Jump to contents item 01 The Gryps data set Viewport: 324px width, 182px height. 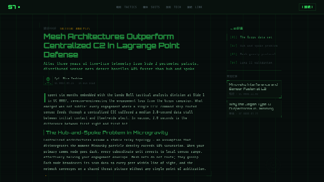point(254,37)
